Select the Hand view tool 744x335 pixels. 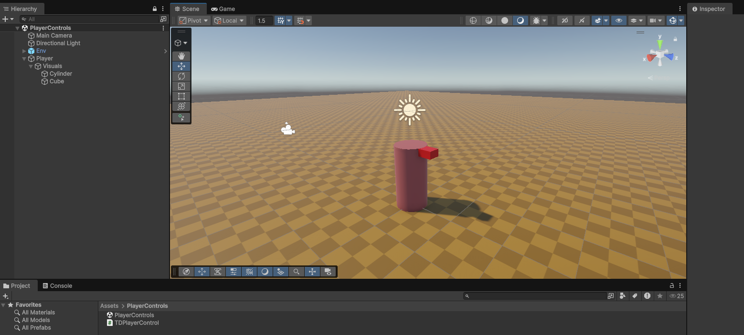coord(181,56)
